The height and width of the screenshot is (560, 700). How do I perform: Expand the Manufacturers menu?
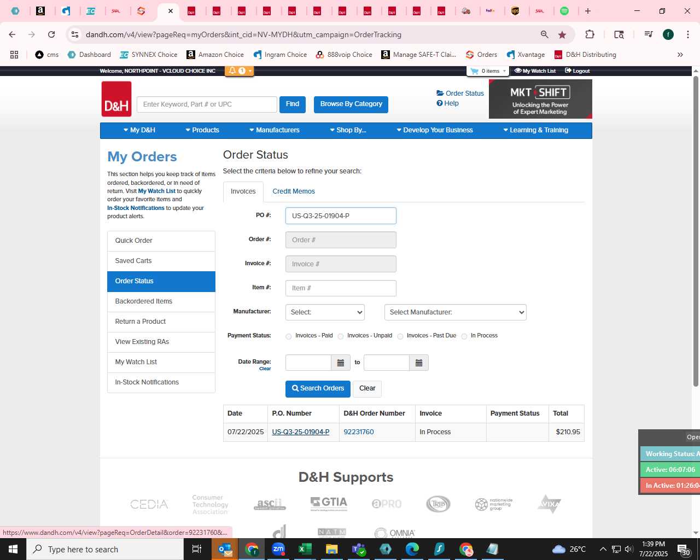(275, 130)
